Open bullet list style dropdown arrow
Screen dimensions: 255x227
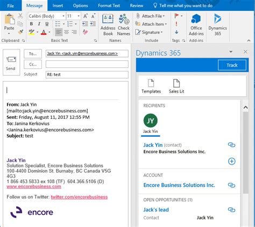pos(63,24)
